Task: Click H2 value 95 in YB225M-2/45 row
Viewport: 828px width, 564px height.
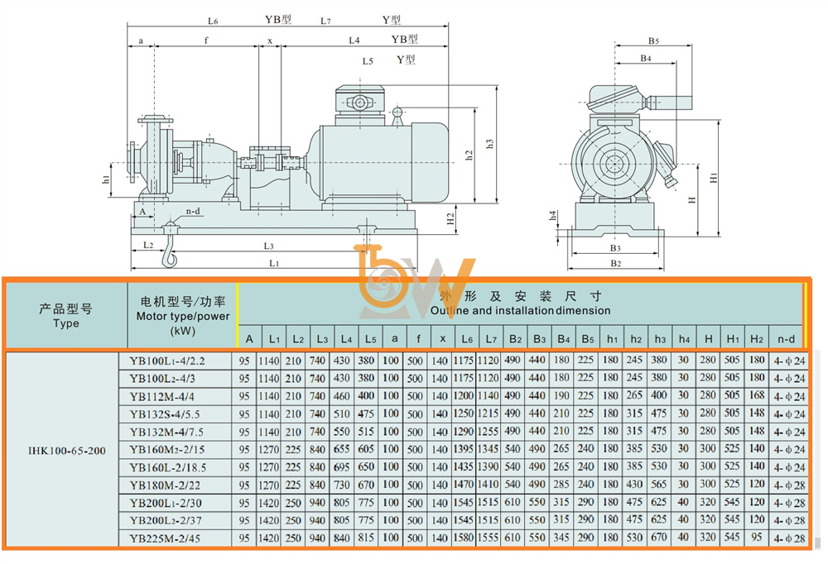Action: coord(757,537)
